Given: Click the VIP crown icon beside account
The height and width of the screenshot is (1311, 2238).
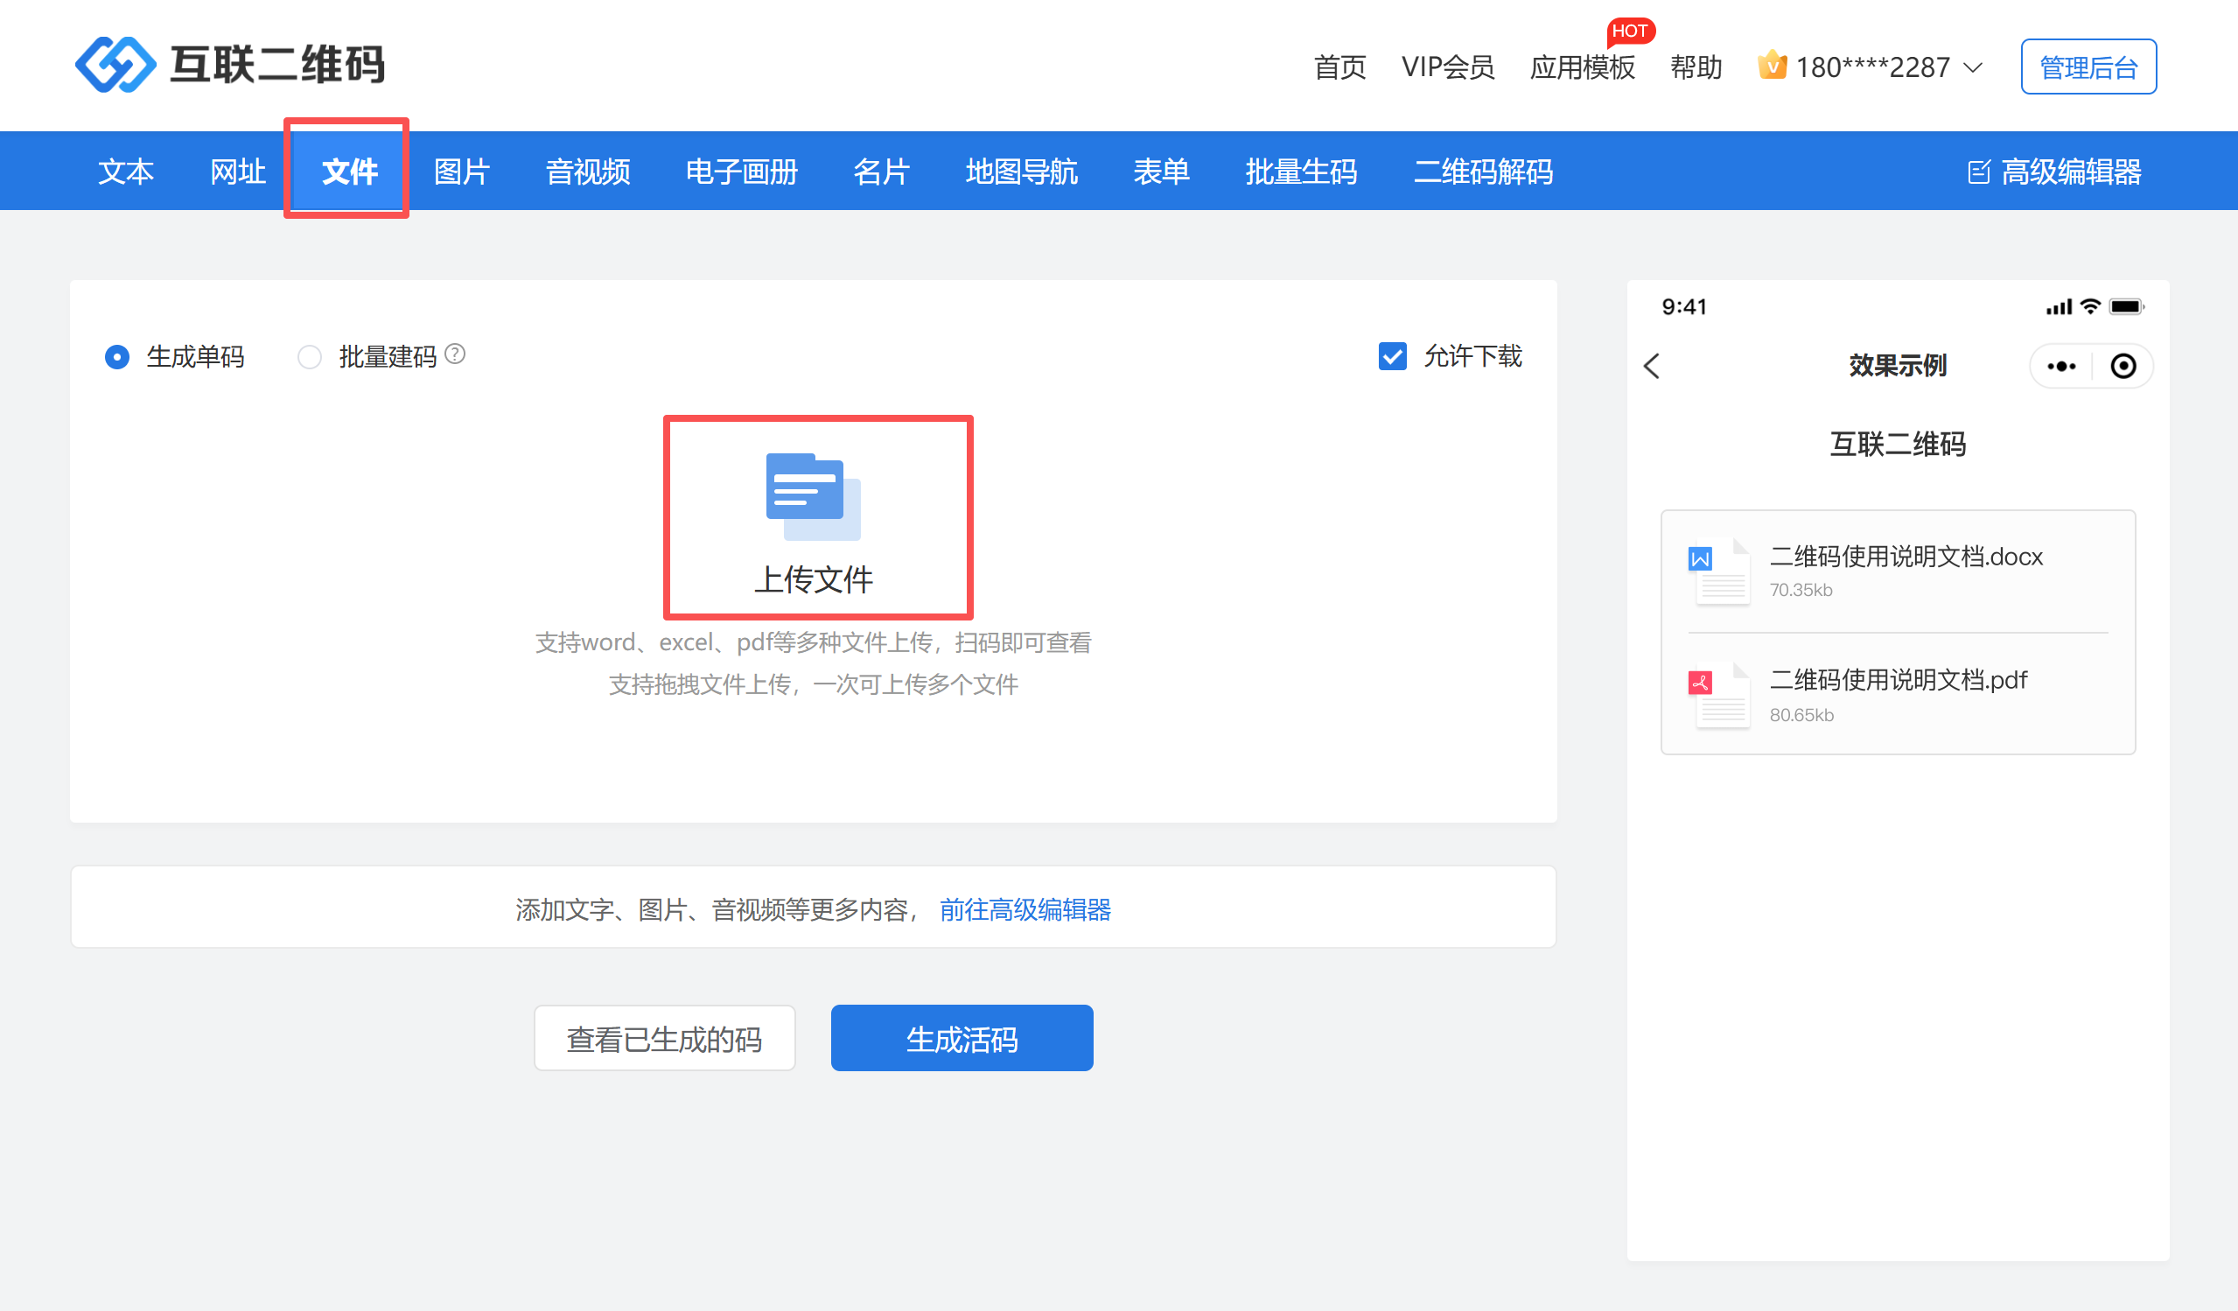Looking at the screenshot, I should 1772,66.
